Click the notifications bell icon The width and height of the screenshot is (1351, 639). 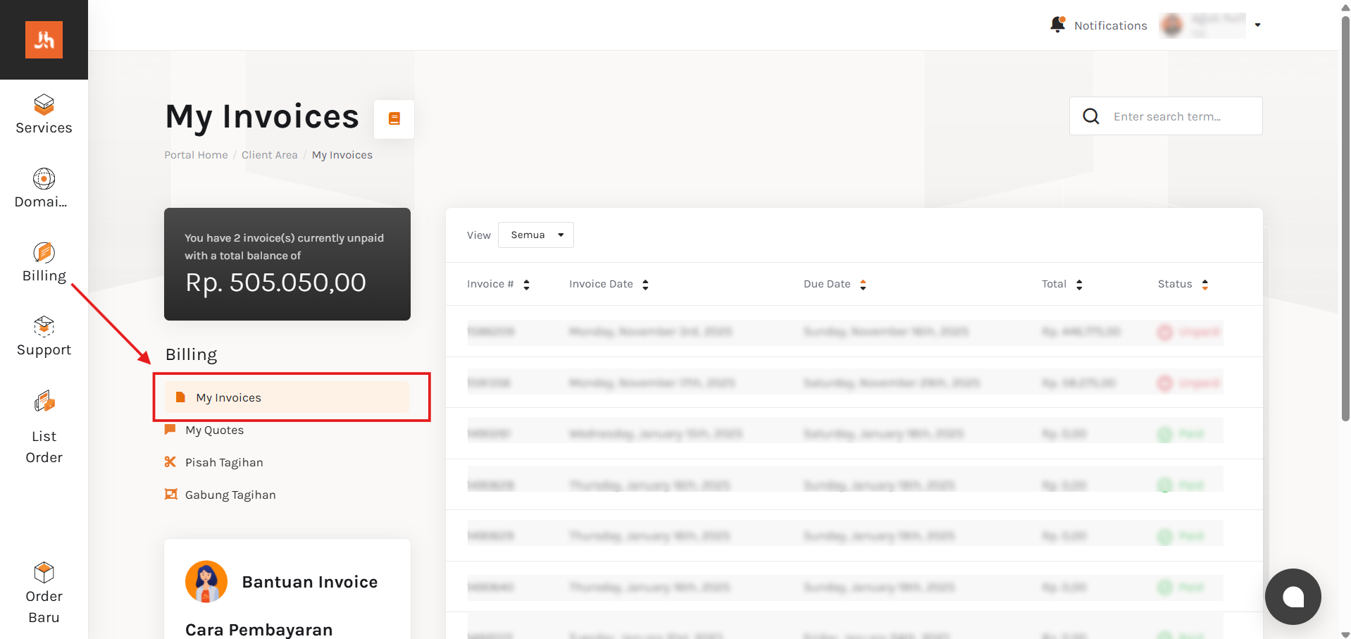(1057, 25)
